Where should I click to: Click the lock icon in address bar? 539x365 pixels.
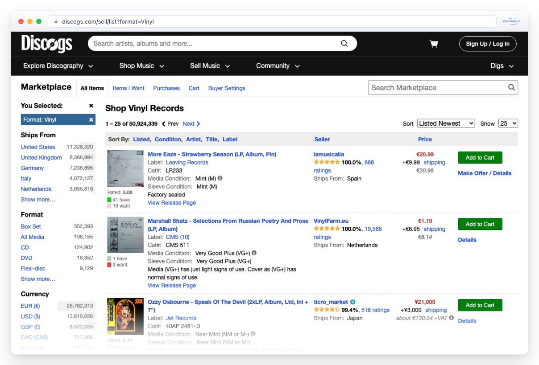click(x=56, y=21)
